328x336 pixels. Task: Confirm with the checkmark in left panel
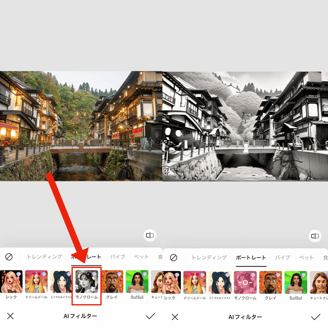(150, 316)
